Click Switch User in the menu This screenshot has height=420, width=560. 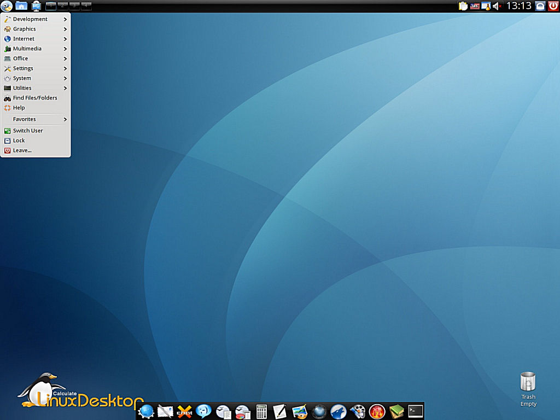pyautogui.click(x=28, y=131)
